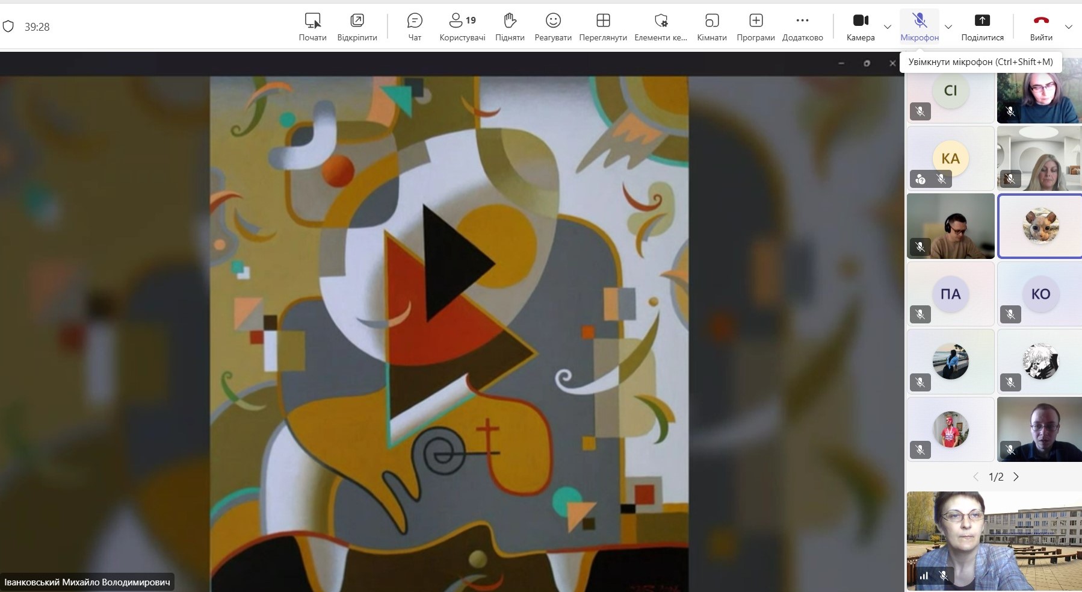Raise hand with Підняти button
Image resolution: width=1082 pixels, height=592 pixels.
(x=510, y=26)
